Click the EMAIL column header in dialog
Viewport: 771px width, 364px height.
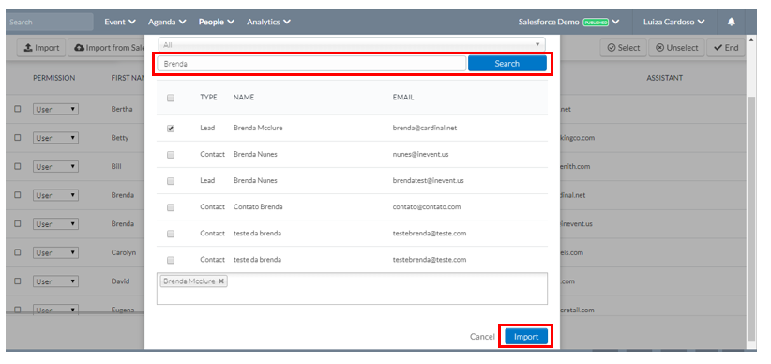[x=402, y=98]
